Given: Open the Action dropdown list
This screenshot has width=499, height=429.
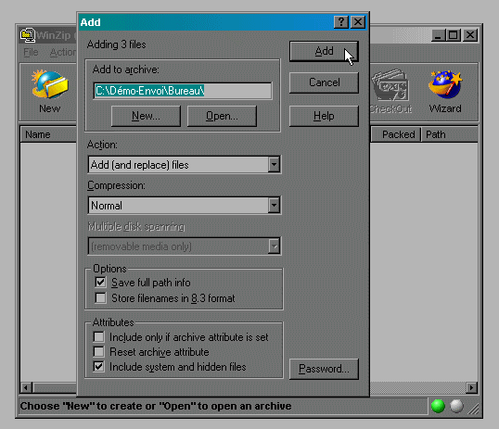Looking at the screenshot, I should point(274,165).
